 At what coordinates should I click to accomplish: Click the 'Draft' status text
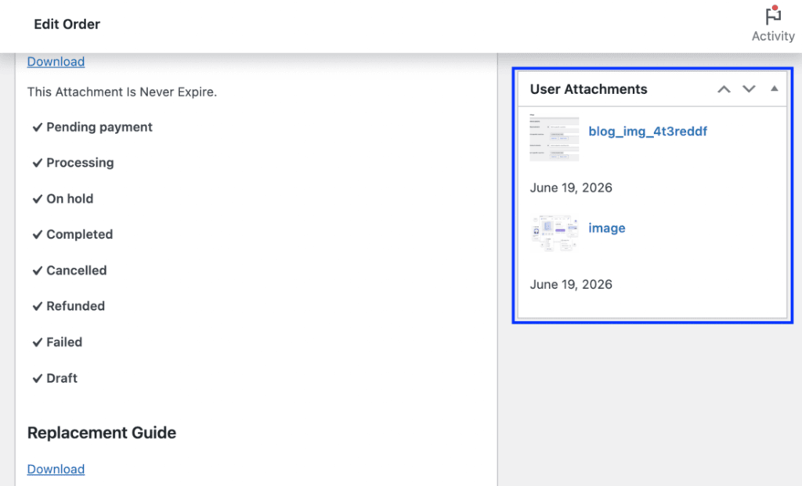coord(61,378)
